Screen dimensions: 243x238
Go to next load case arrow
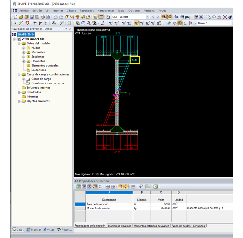(158, 17)
